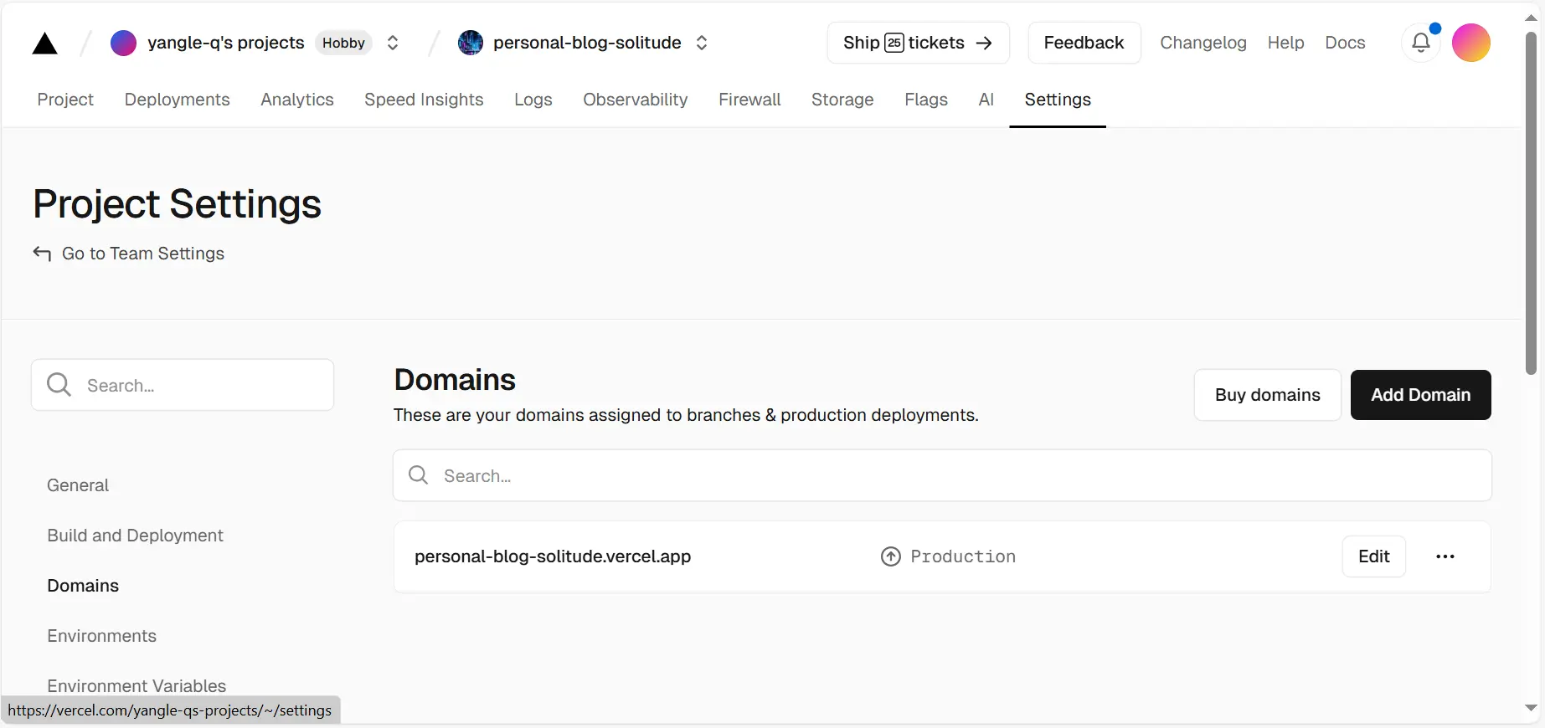Image resolution: width=1545 pixels, height=728 pixels.
Task: Switch to the Storage tab
Action: click(x=842, y=100)
